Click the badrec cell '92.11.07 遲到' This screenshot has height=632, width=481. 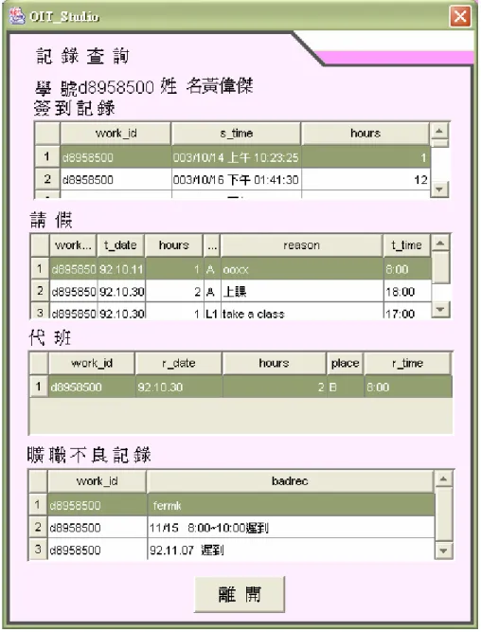click(291, 550)
